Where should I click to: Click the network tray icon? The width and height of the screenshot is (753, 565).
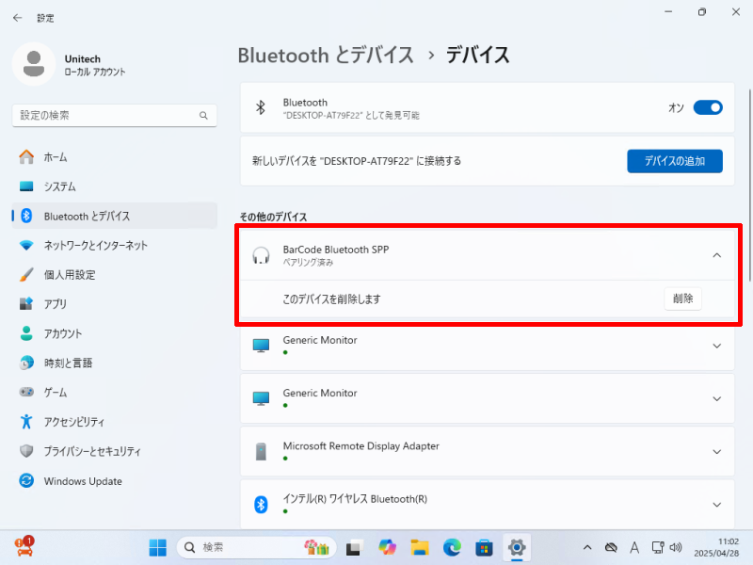(657, 547)
